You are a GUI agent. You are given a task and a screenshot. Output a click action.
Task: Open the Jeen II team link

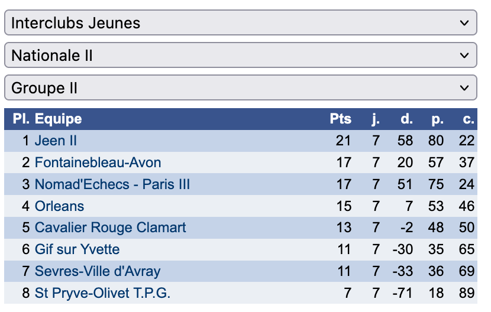tap(56, 141)
